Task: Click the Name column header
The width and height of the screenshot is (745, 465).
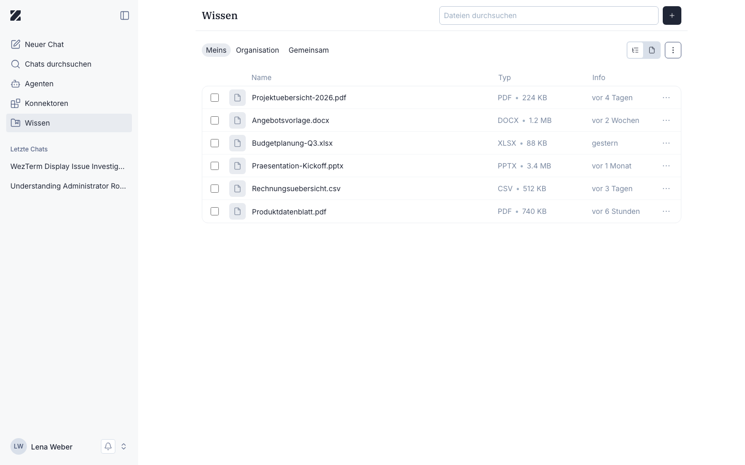Action: (261, 78)
